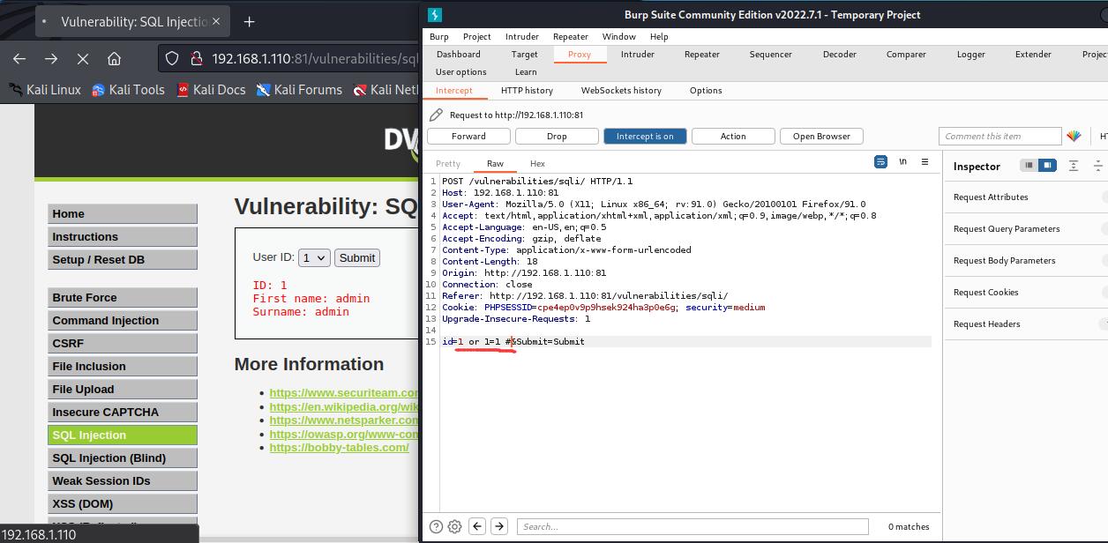Switch to the Dashboard tab

(459, 54)
